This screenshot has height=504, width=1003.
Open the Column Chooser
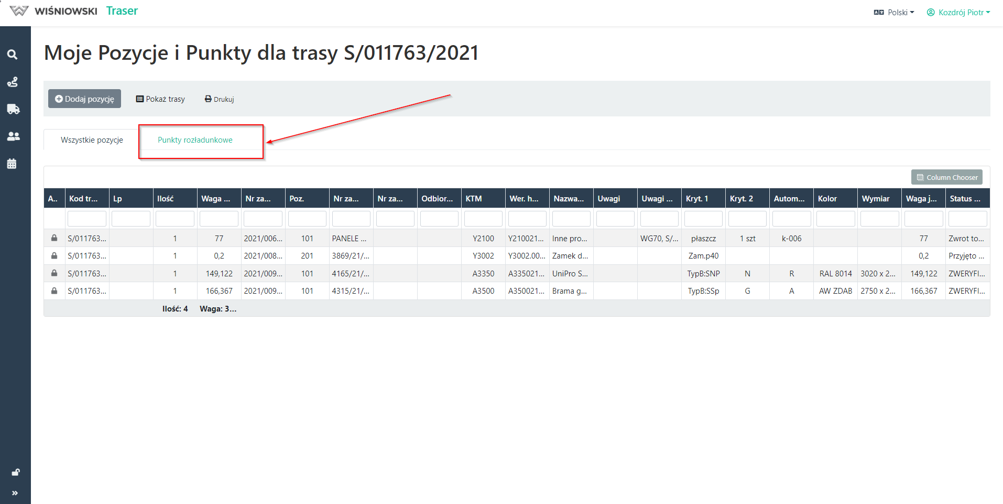pyautogui.click(x=946, y=177)
